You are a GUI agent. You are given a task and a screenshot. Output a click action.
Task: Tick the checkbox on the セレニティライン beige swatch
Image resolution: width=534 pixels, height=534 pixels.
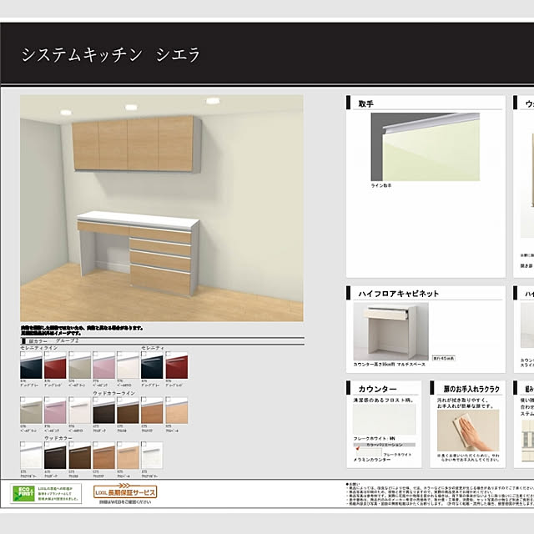click(72, 354)
